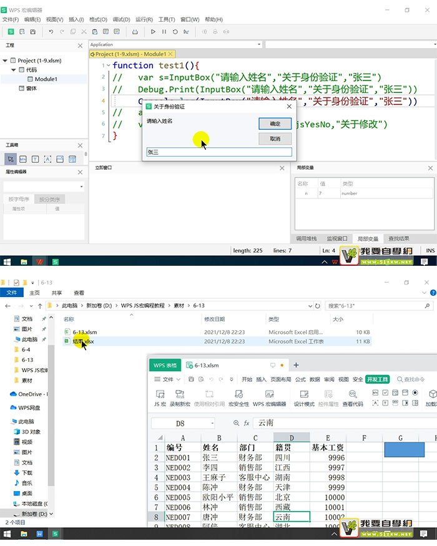The width and height of the screenshot is (437, 546).
Task: Click the Explorer help question-mark icon
Action: [433, 293]
